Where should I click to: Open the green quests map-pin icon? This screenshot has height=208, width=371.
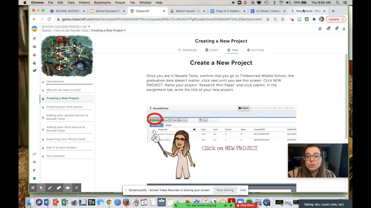tap(34, 63)
